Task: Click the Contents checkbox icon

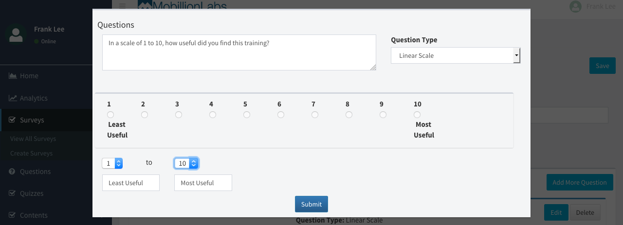Action: (13, 215)
